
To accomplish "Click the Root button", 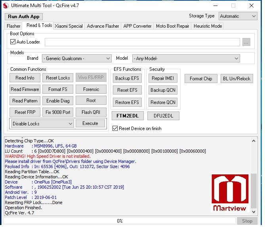I will pos(91,100).
